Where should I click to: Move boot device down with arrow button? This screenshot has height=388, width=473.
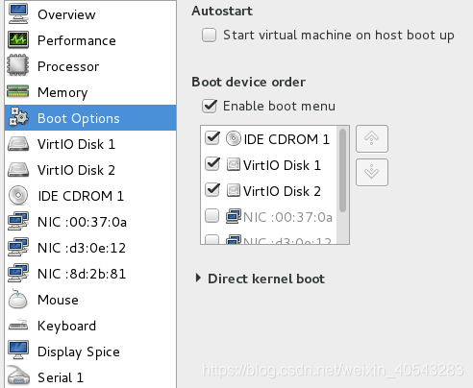click(x=372, y=172)
